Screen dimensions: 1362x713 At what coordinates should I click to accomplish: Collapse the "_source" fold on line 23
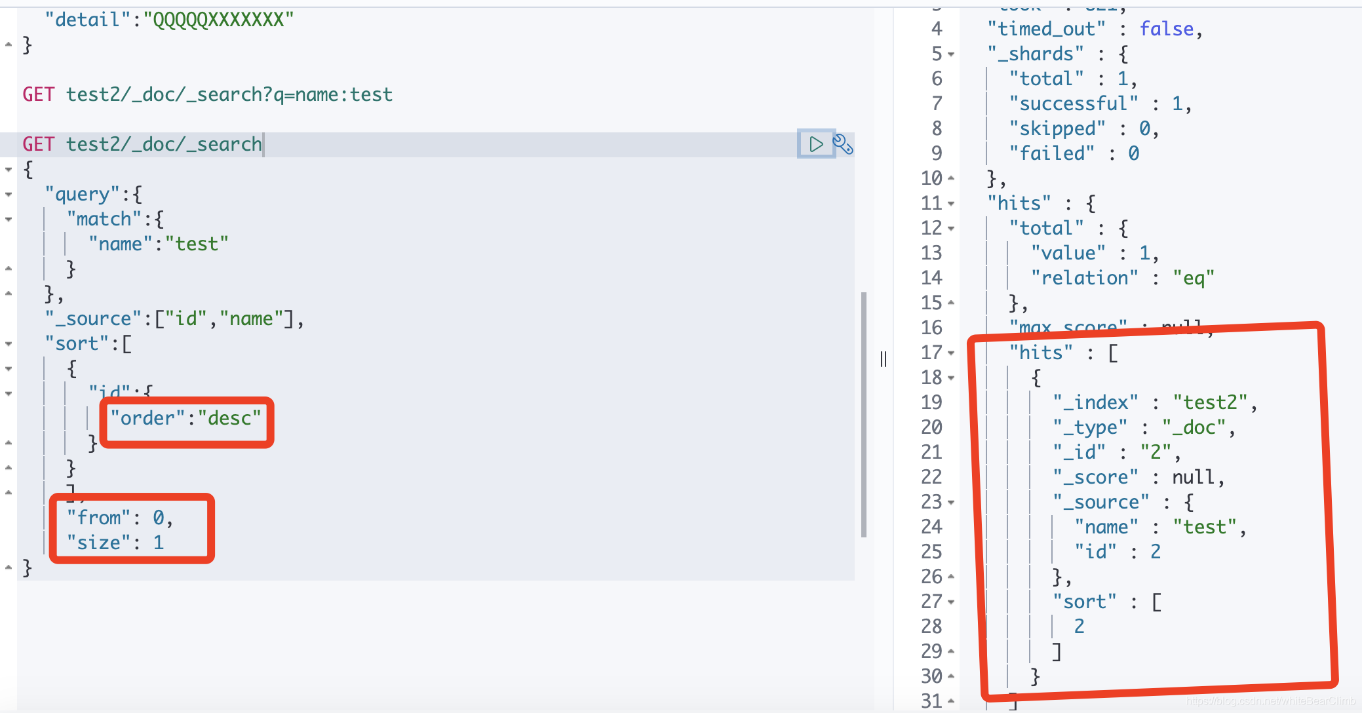[x=951, y=503]
